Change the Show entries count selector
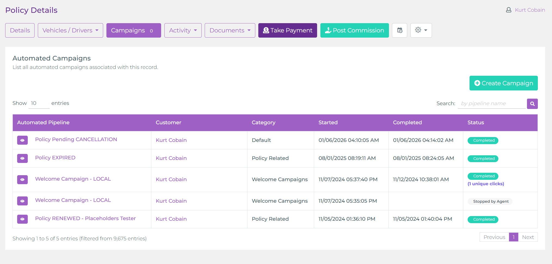 click(39, 103)
